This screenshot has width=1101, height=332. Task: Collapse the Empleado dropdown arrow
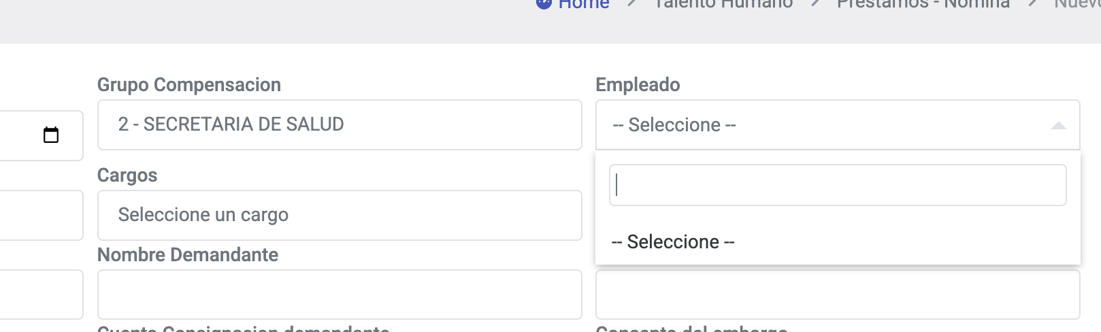click(1058, 125)
